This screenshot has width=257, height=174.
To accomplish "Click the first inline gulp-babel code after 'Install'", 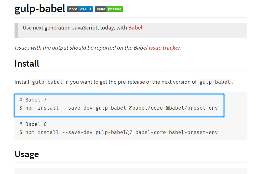I will pyautogui.click(x=47, y=82).
